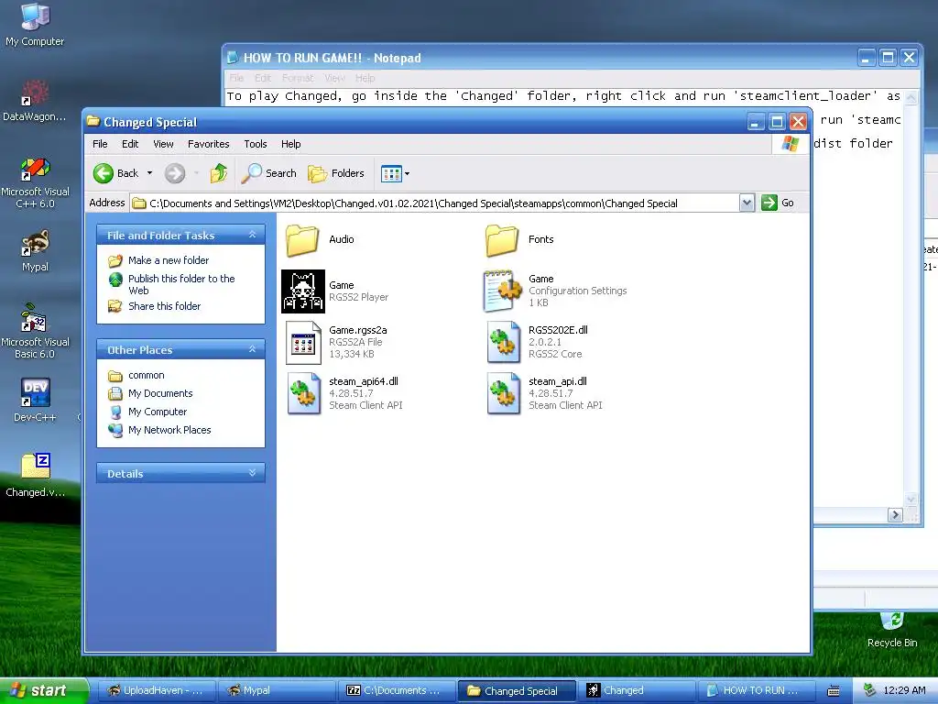Viewport: 938px width, 704px height.
Task: Open the Tools menu
Action: pyautogui.click(x=255, y=144)
